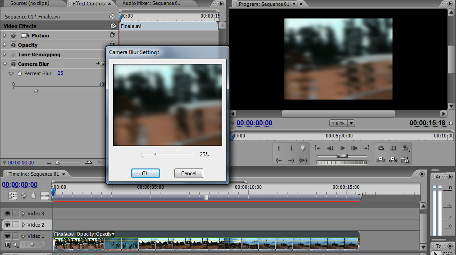Collapse the Video 1 track
456x255 pixels.
pyautogui.click(x=23, y=237)
